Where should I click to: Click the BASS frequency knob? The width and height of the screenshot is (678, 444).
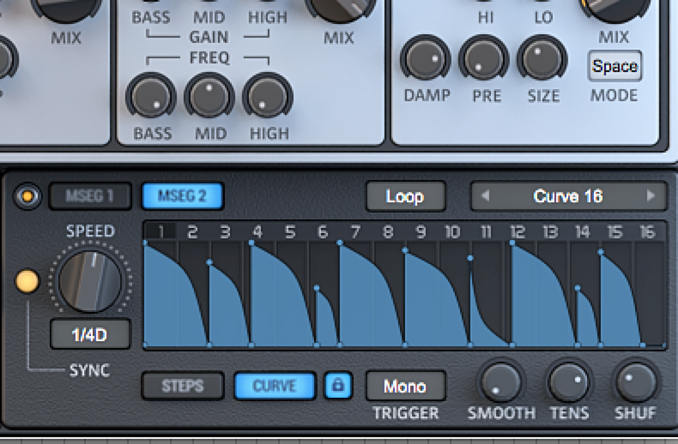tap(151, 96)
